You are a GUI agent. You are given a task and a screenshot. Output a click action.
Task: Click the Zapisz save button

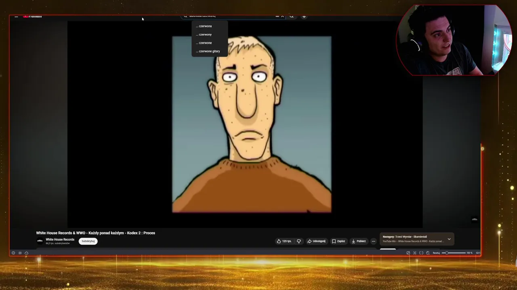coord(338,241)
